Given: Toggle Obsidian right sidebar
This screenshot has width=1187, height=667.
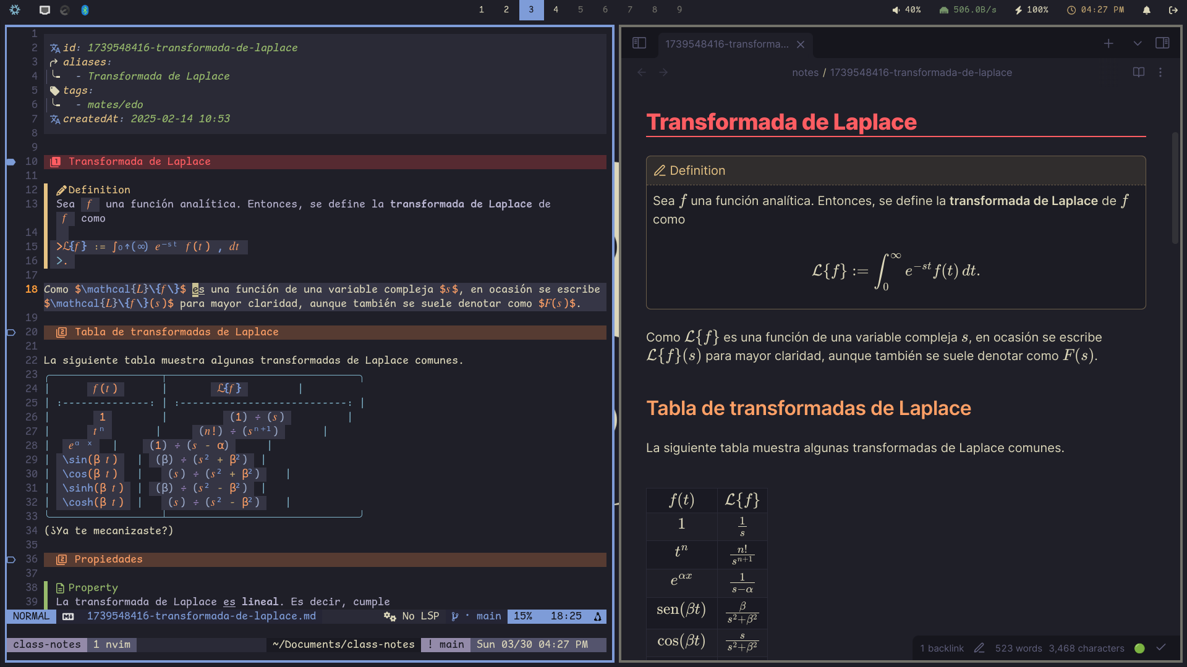Looking at the screenshot, I should coord(1162,43).
